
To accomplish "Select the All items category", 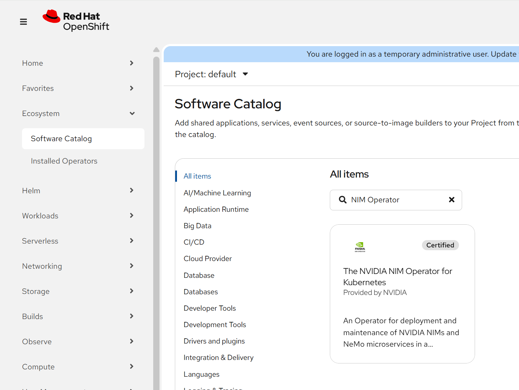I will click(x=197, y=176).
